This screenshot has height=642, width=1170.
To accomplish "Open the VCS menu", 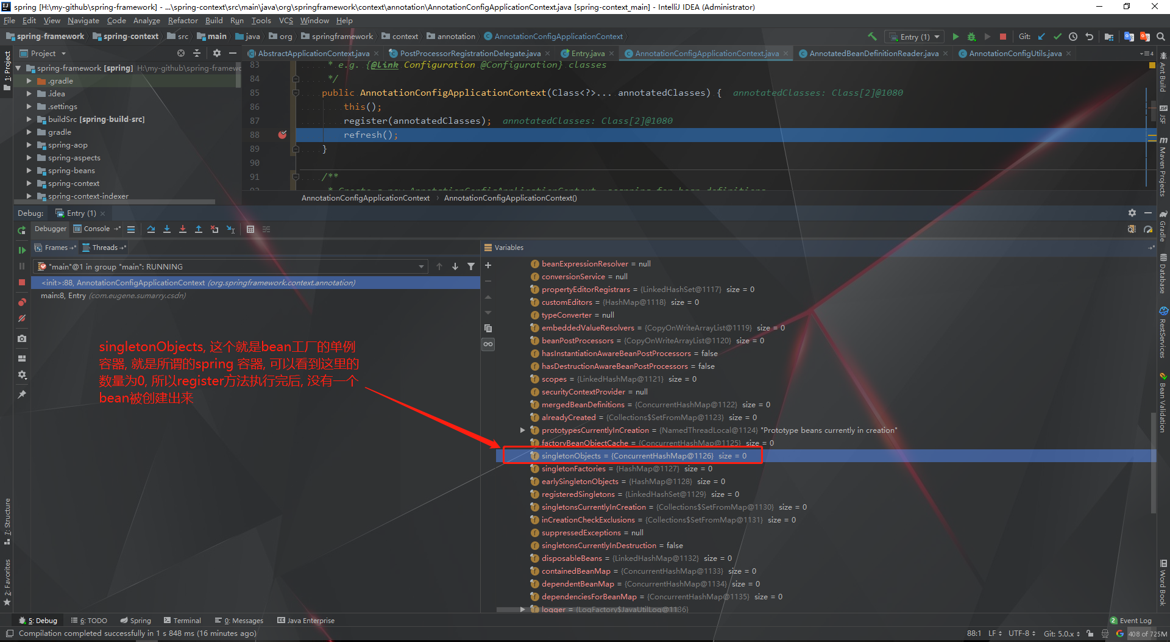I will pyautogui.click(x=286, y=20).
